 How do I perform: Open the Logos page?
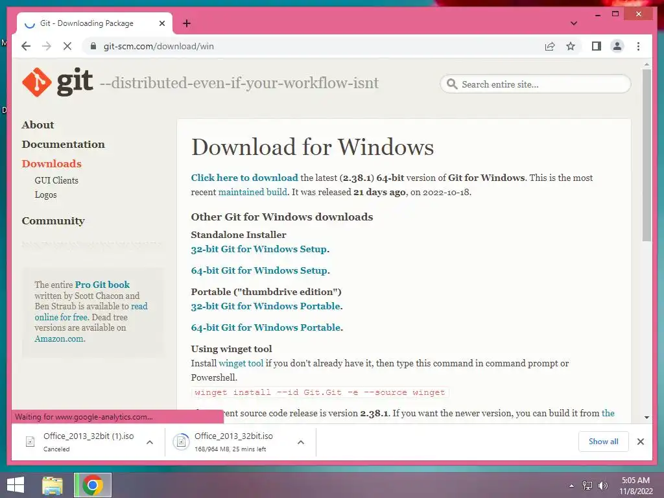45,195
